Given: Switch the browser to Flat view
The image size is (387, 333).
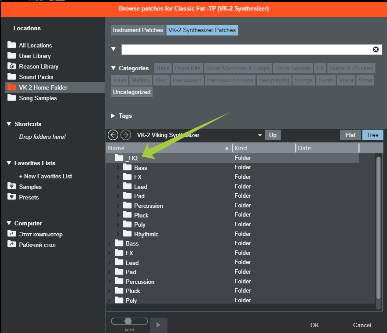Looking at the screenshot, I should click(350, 135).
